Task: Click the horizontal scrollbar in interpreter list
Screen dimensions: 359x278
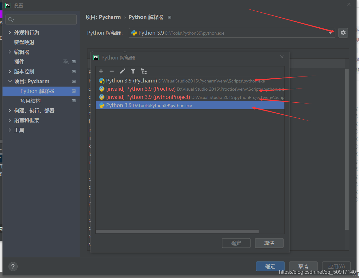Action: [177, 231]
